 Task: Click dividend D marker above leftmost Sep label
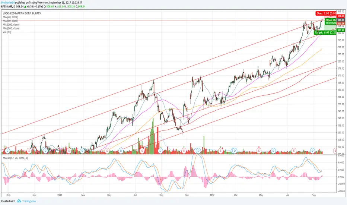(7, 151)
